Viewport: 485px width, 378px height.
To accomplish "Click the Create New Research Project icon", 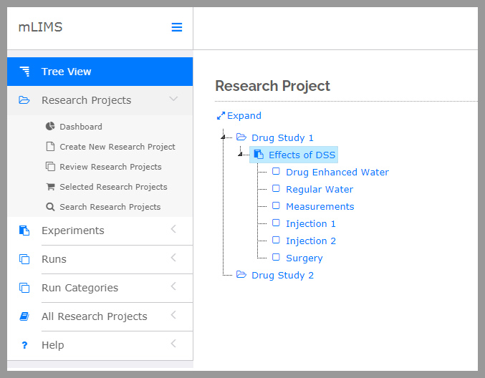I will pos(50,147).
